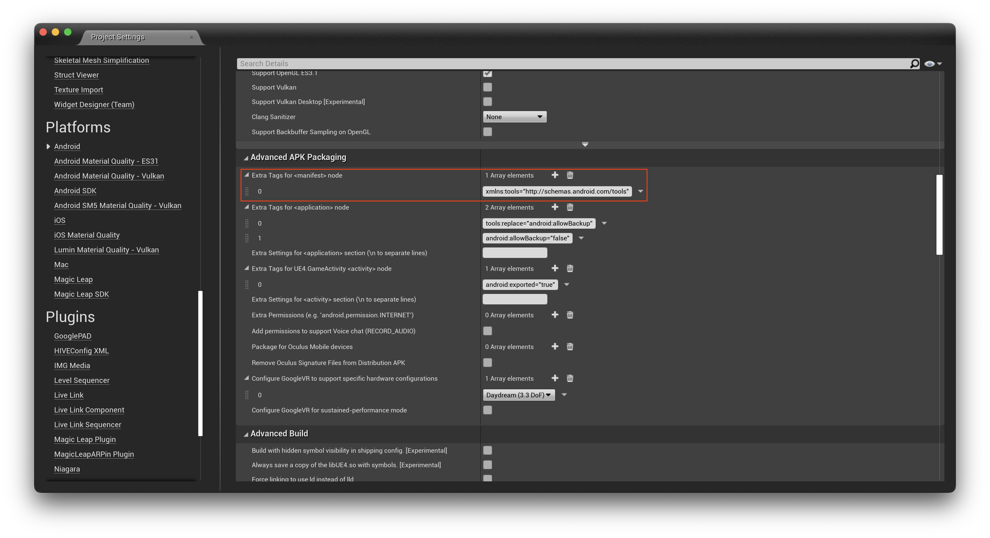This screenshot has width=990, height=538.
Task: Add an Extra Permissions array element
Action: (x=555, y=315)
